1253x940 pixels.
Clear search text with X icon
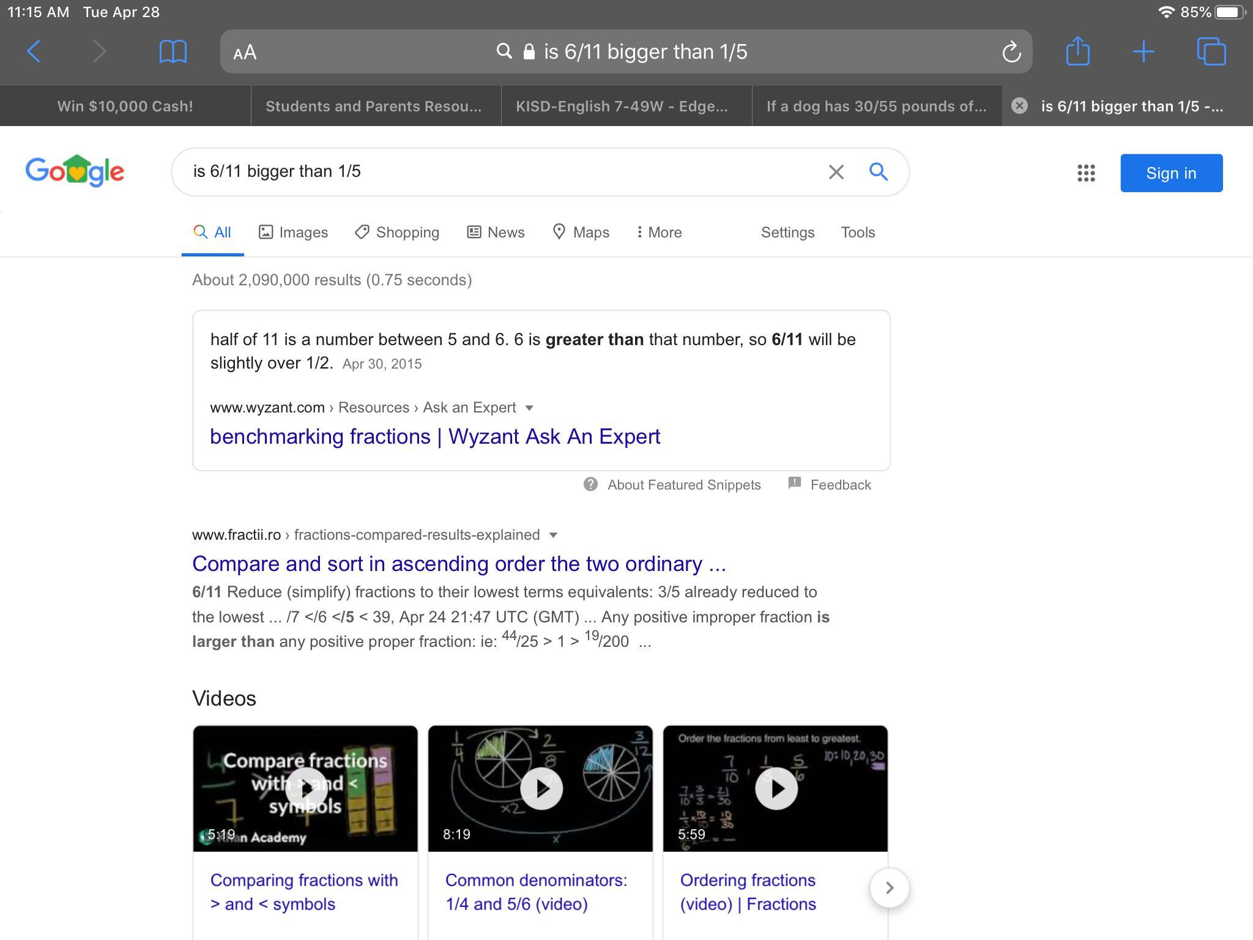[x=836, y=172]
